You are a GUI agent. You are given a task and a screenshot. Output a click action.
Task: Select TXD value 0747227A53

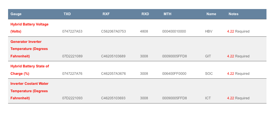click(x=72, y=32)
